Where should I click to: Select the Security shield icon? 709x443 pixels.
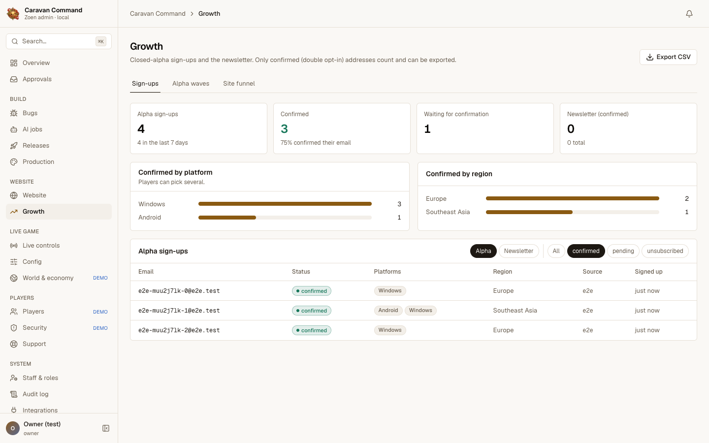point(14,328)
